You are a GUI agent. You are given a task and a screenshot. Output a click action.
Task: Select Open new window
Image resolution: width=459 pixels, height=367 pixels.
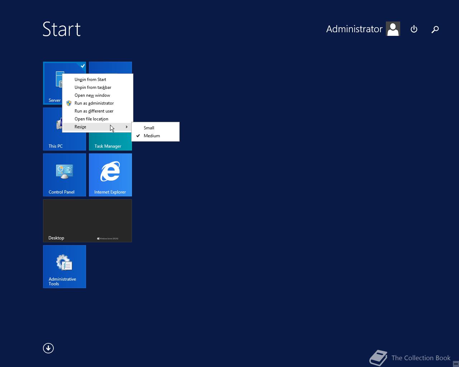[x=98, y=95]
